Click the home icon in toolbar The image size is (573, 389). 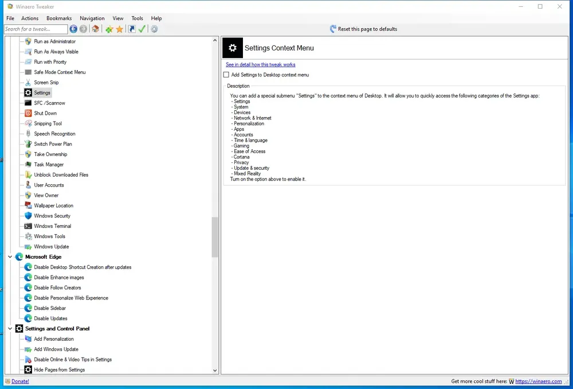[95, 29]
